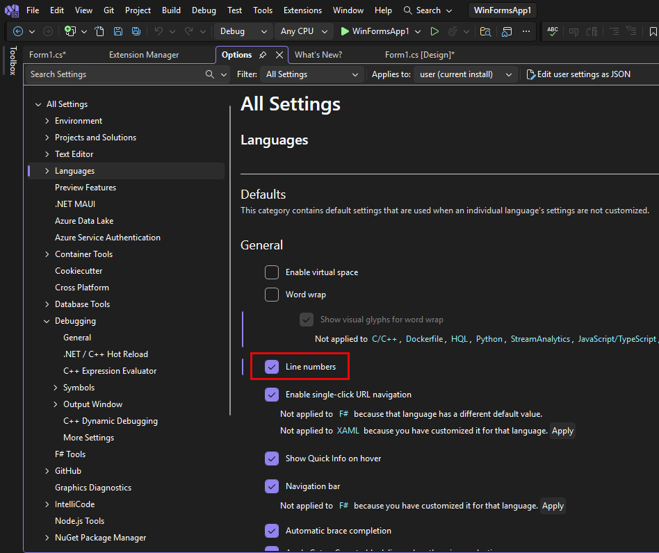
Task: Click the spell checker ABC icon
Action: 552,31
